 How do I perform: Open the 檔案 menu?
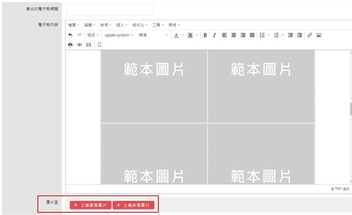[x=73, y=25]
